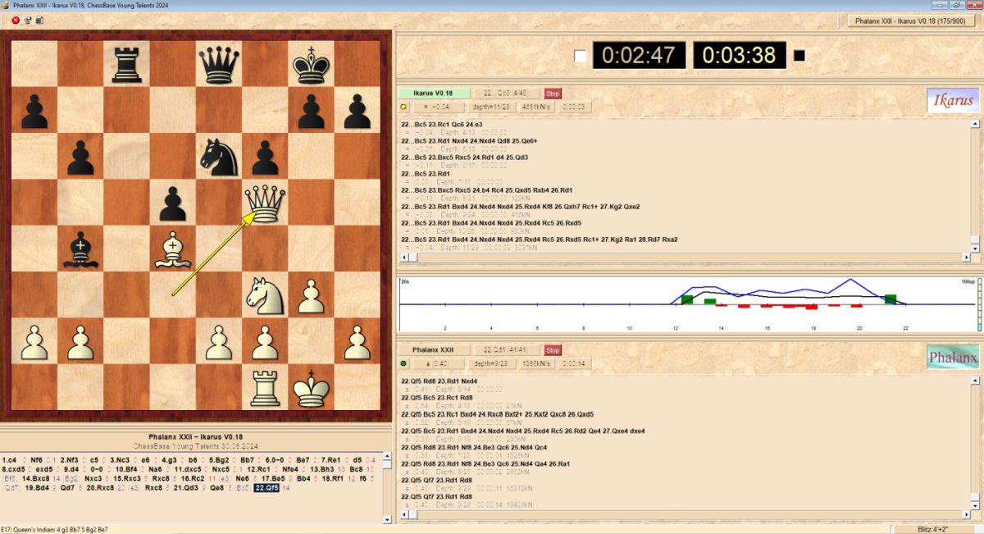The height and width of the screenshot is (534, 984).
Task: Click the black pawn on h7
Action: point(358,111)
